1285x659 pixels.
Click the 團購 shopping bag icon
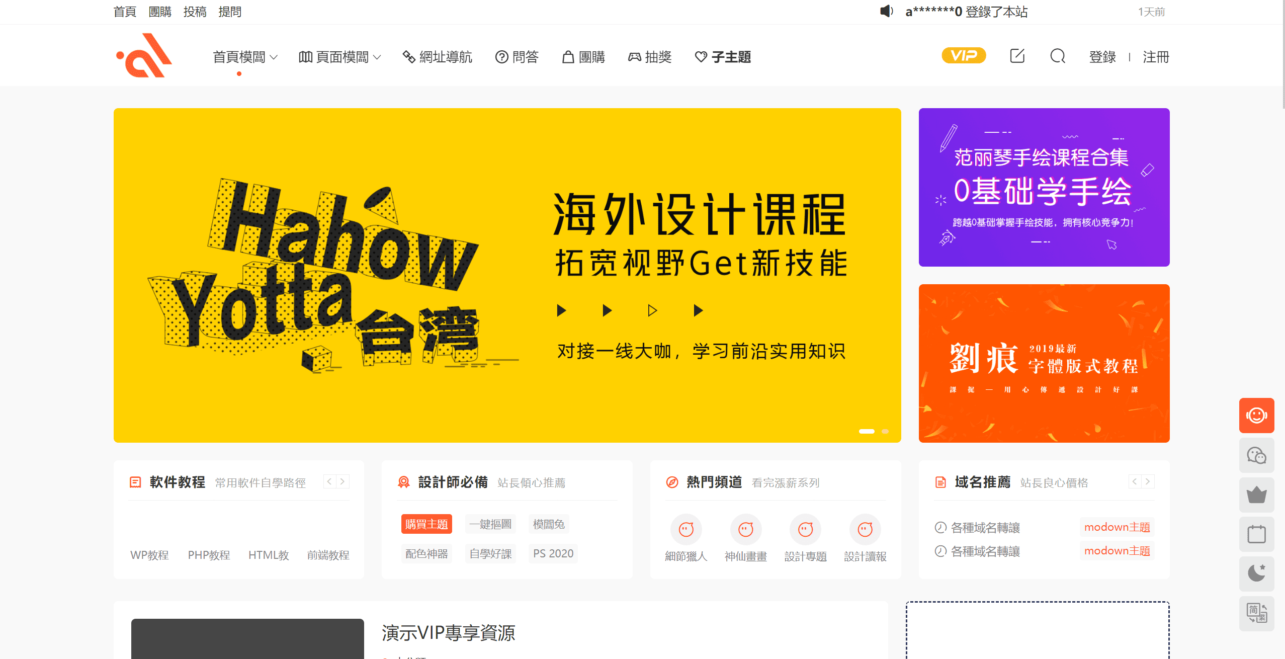[568, 57]
